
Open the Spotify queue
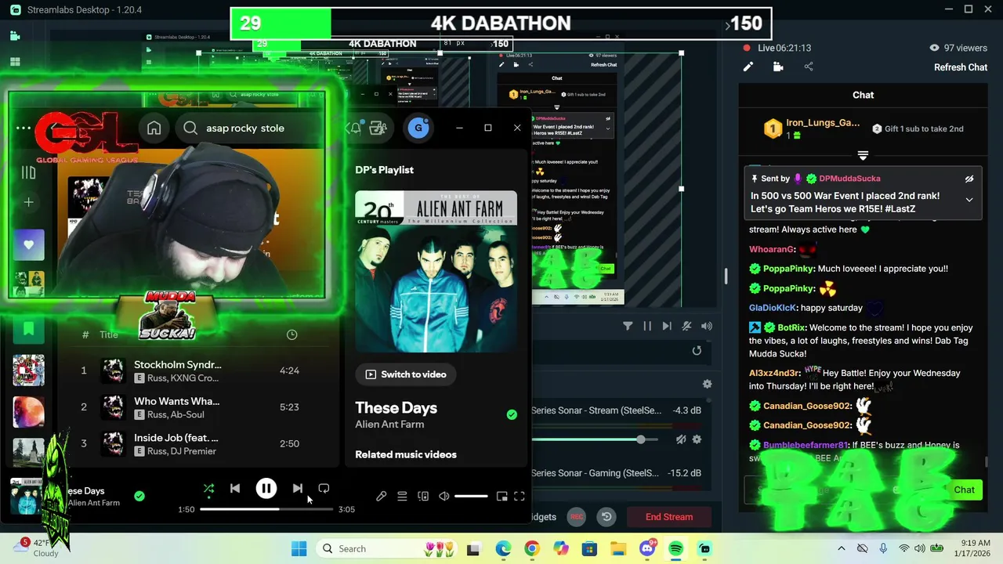pyautogui.click(x=402, y=496)
